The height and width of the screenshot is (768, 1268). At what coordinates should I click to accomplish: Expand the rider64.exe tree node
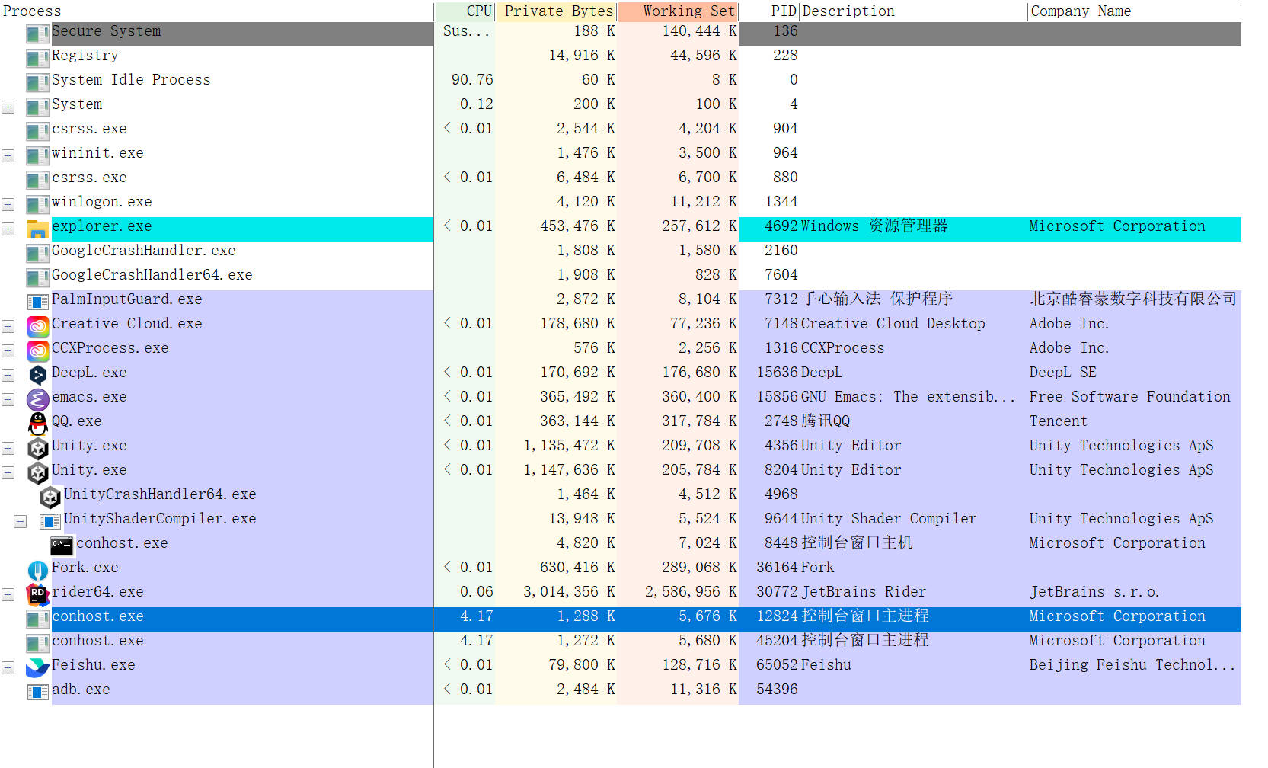pos(8,594)
